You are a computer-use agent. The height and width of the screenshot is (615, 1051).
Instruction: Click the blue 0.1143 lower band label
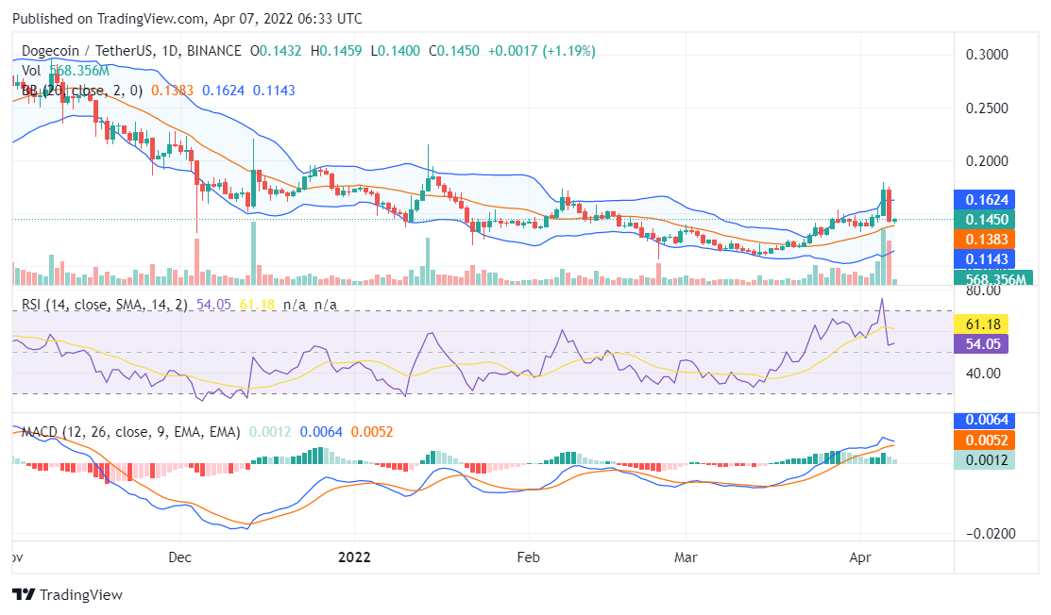coord(985,259)
